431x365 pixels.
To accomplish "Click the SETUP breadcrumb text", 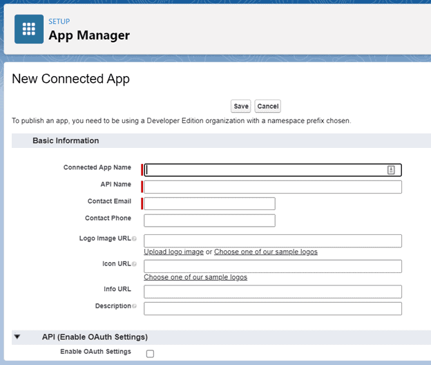I will [x=59, y=21].
